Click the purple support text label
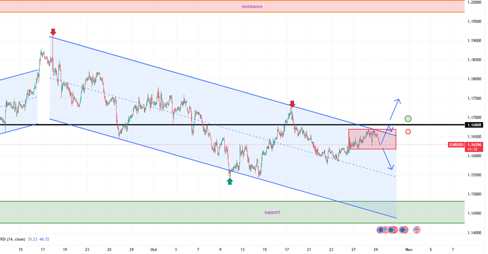This screenshot has height=254, width=488. (x=272, y=212)
